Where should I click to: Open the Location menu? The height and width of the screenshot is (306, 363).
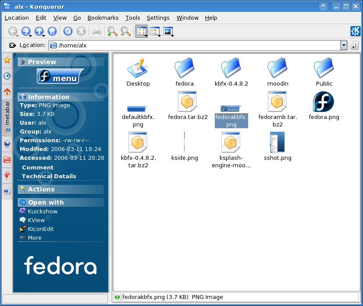point(17,18)
